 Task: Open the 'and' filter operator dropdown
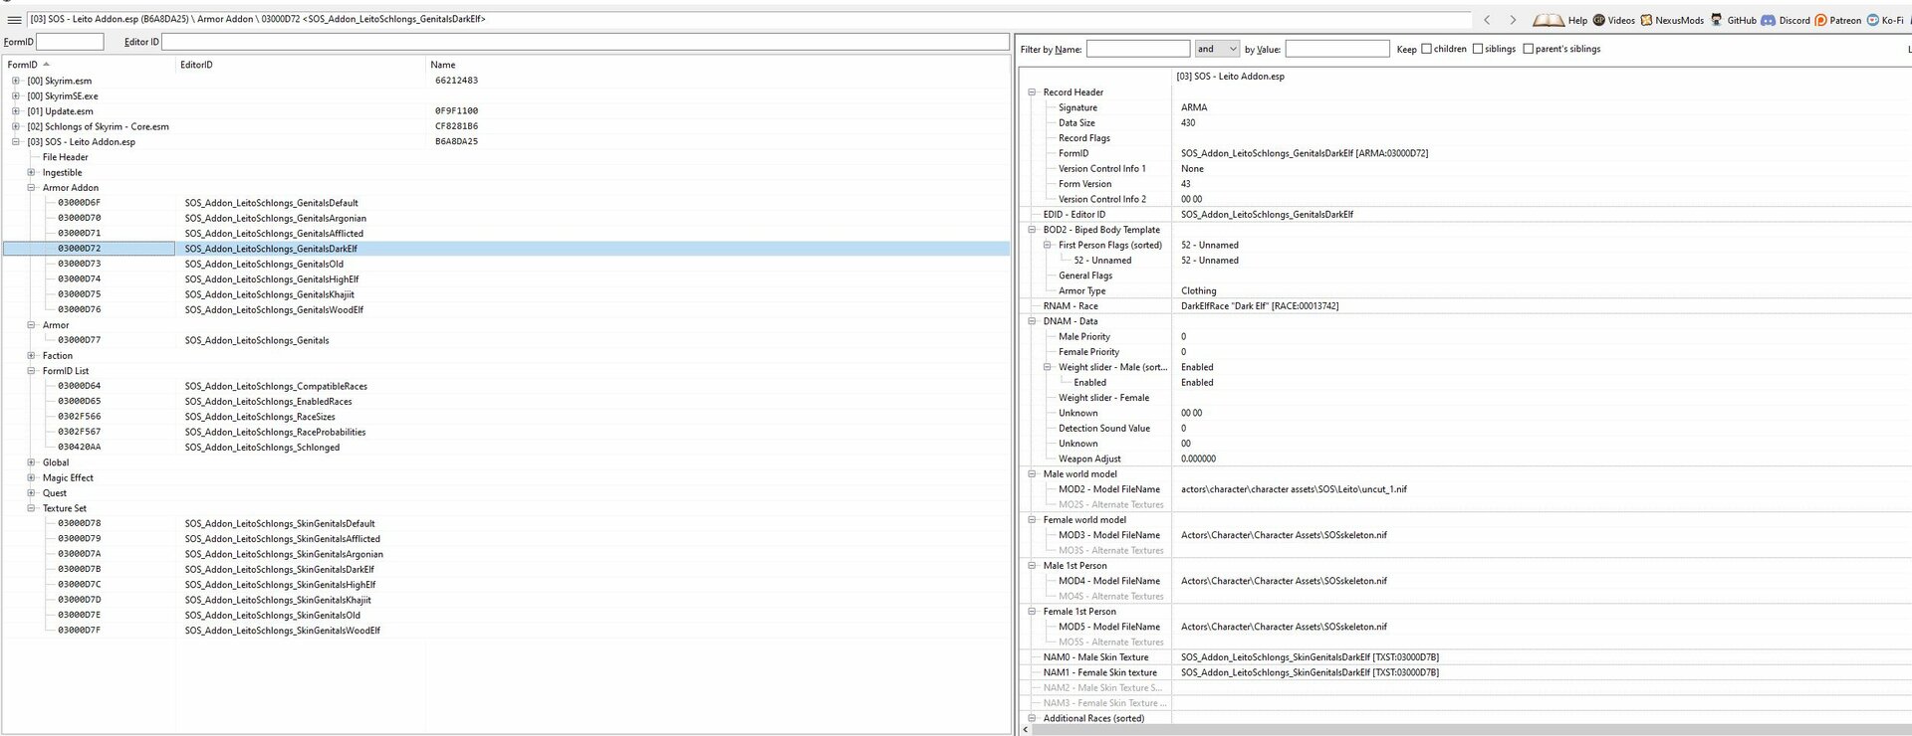(x=1217, y=49)
